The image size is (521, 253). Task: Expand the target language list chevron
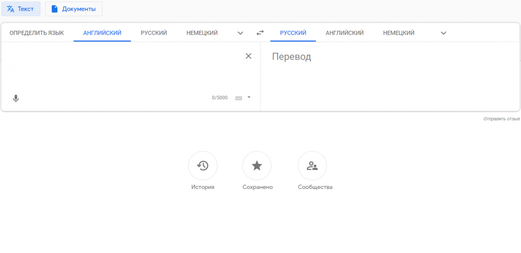pyautogui.click(x=443, y=33)
